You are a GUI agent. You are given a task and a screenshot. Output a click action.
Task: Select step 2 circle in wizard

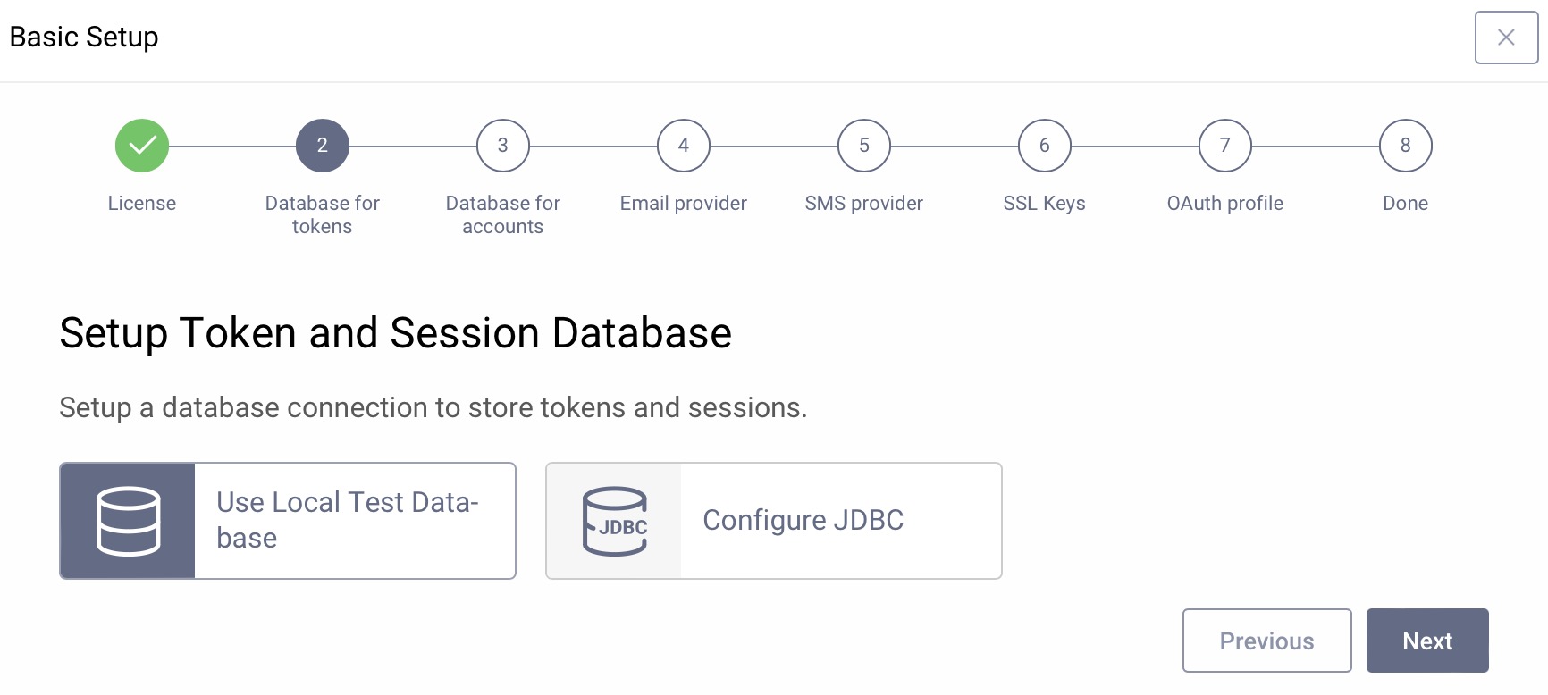point(323,146)
